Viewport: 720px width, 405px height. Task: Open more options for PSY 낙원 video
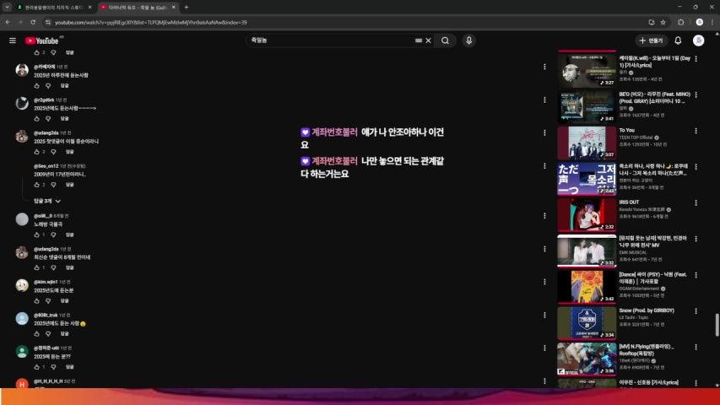click(x=696, y=275)
